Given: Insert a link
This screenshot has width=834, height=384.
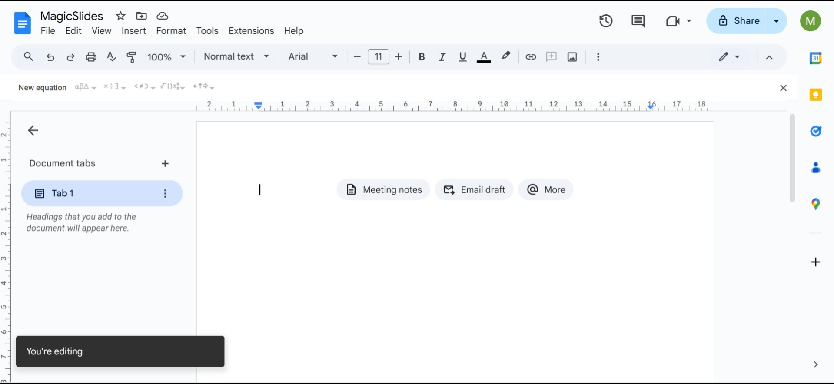Looking at the screenshot, I should pyautogui.click(x=531, y=57).
